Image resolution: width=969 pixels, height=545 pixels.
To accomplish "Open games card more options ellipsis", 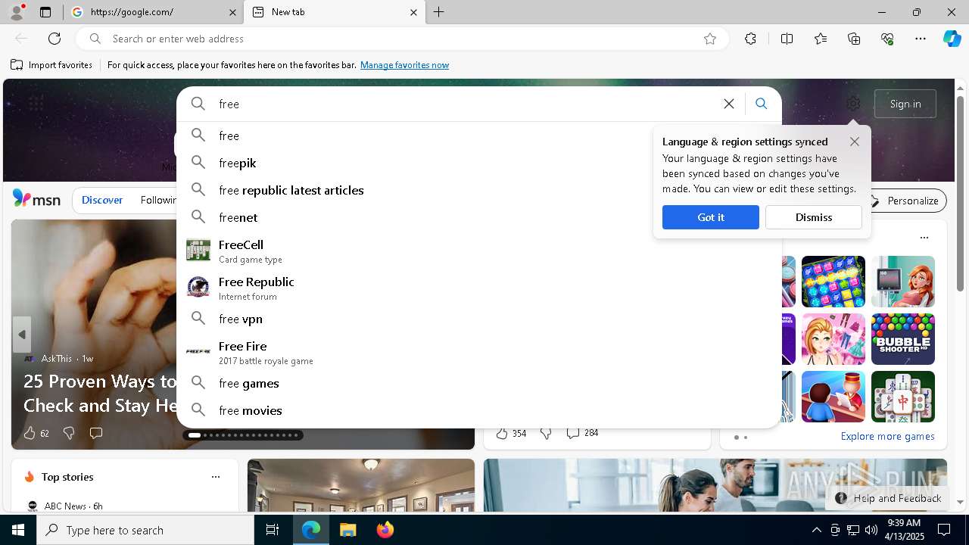I will pos(924,238).
